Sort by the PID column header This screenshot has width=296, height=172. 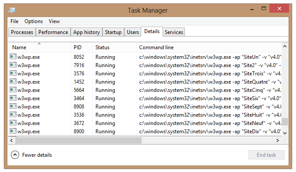[82, 47]
